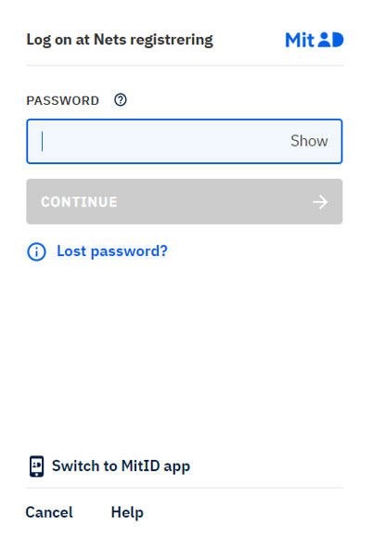Click the blinking text cursor in the password box

(x=42, y=141)
